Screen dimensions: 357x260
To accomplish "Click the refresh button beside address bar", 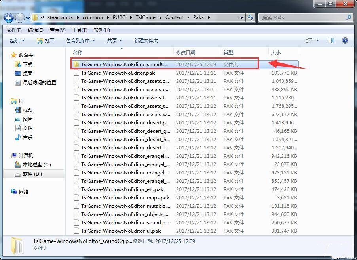I will point(251,17).
